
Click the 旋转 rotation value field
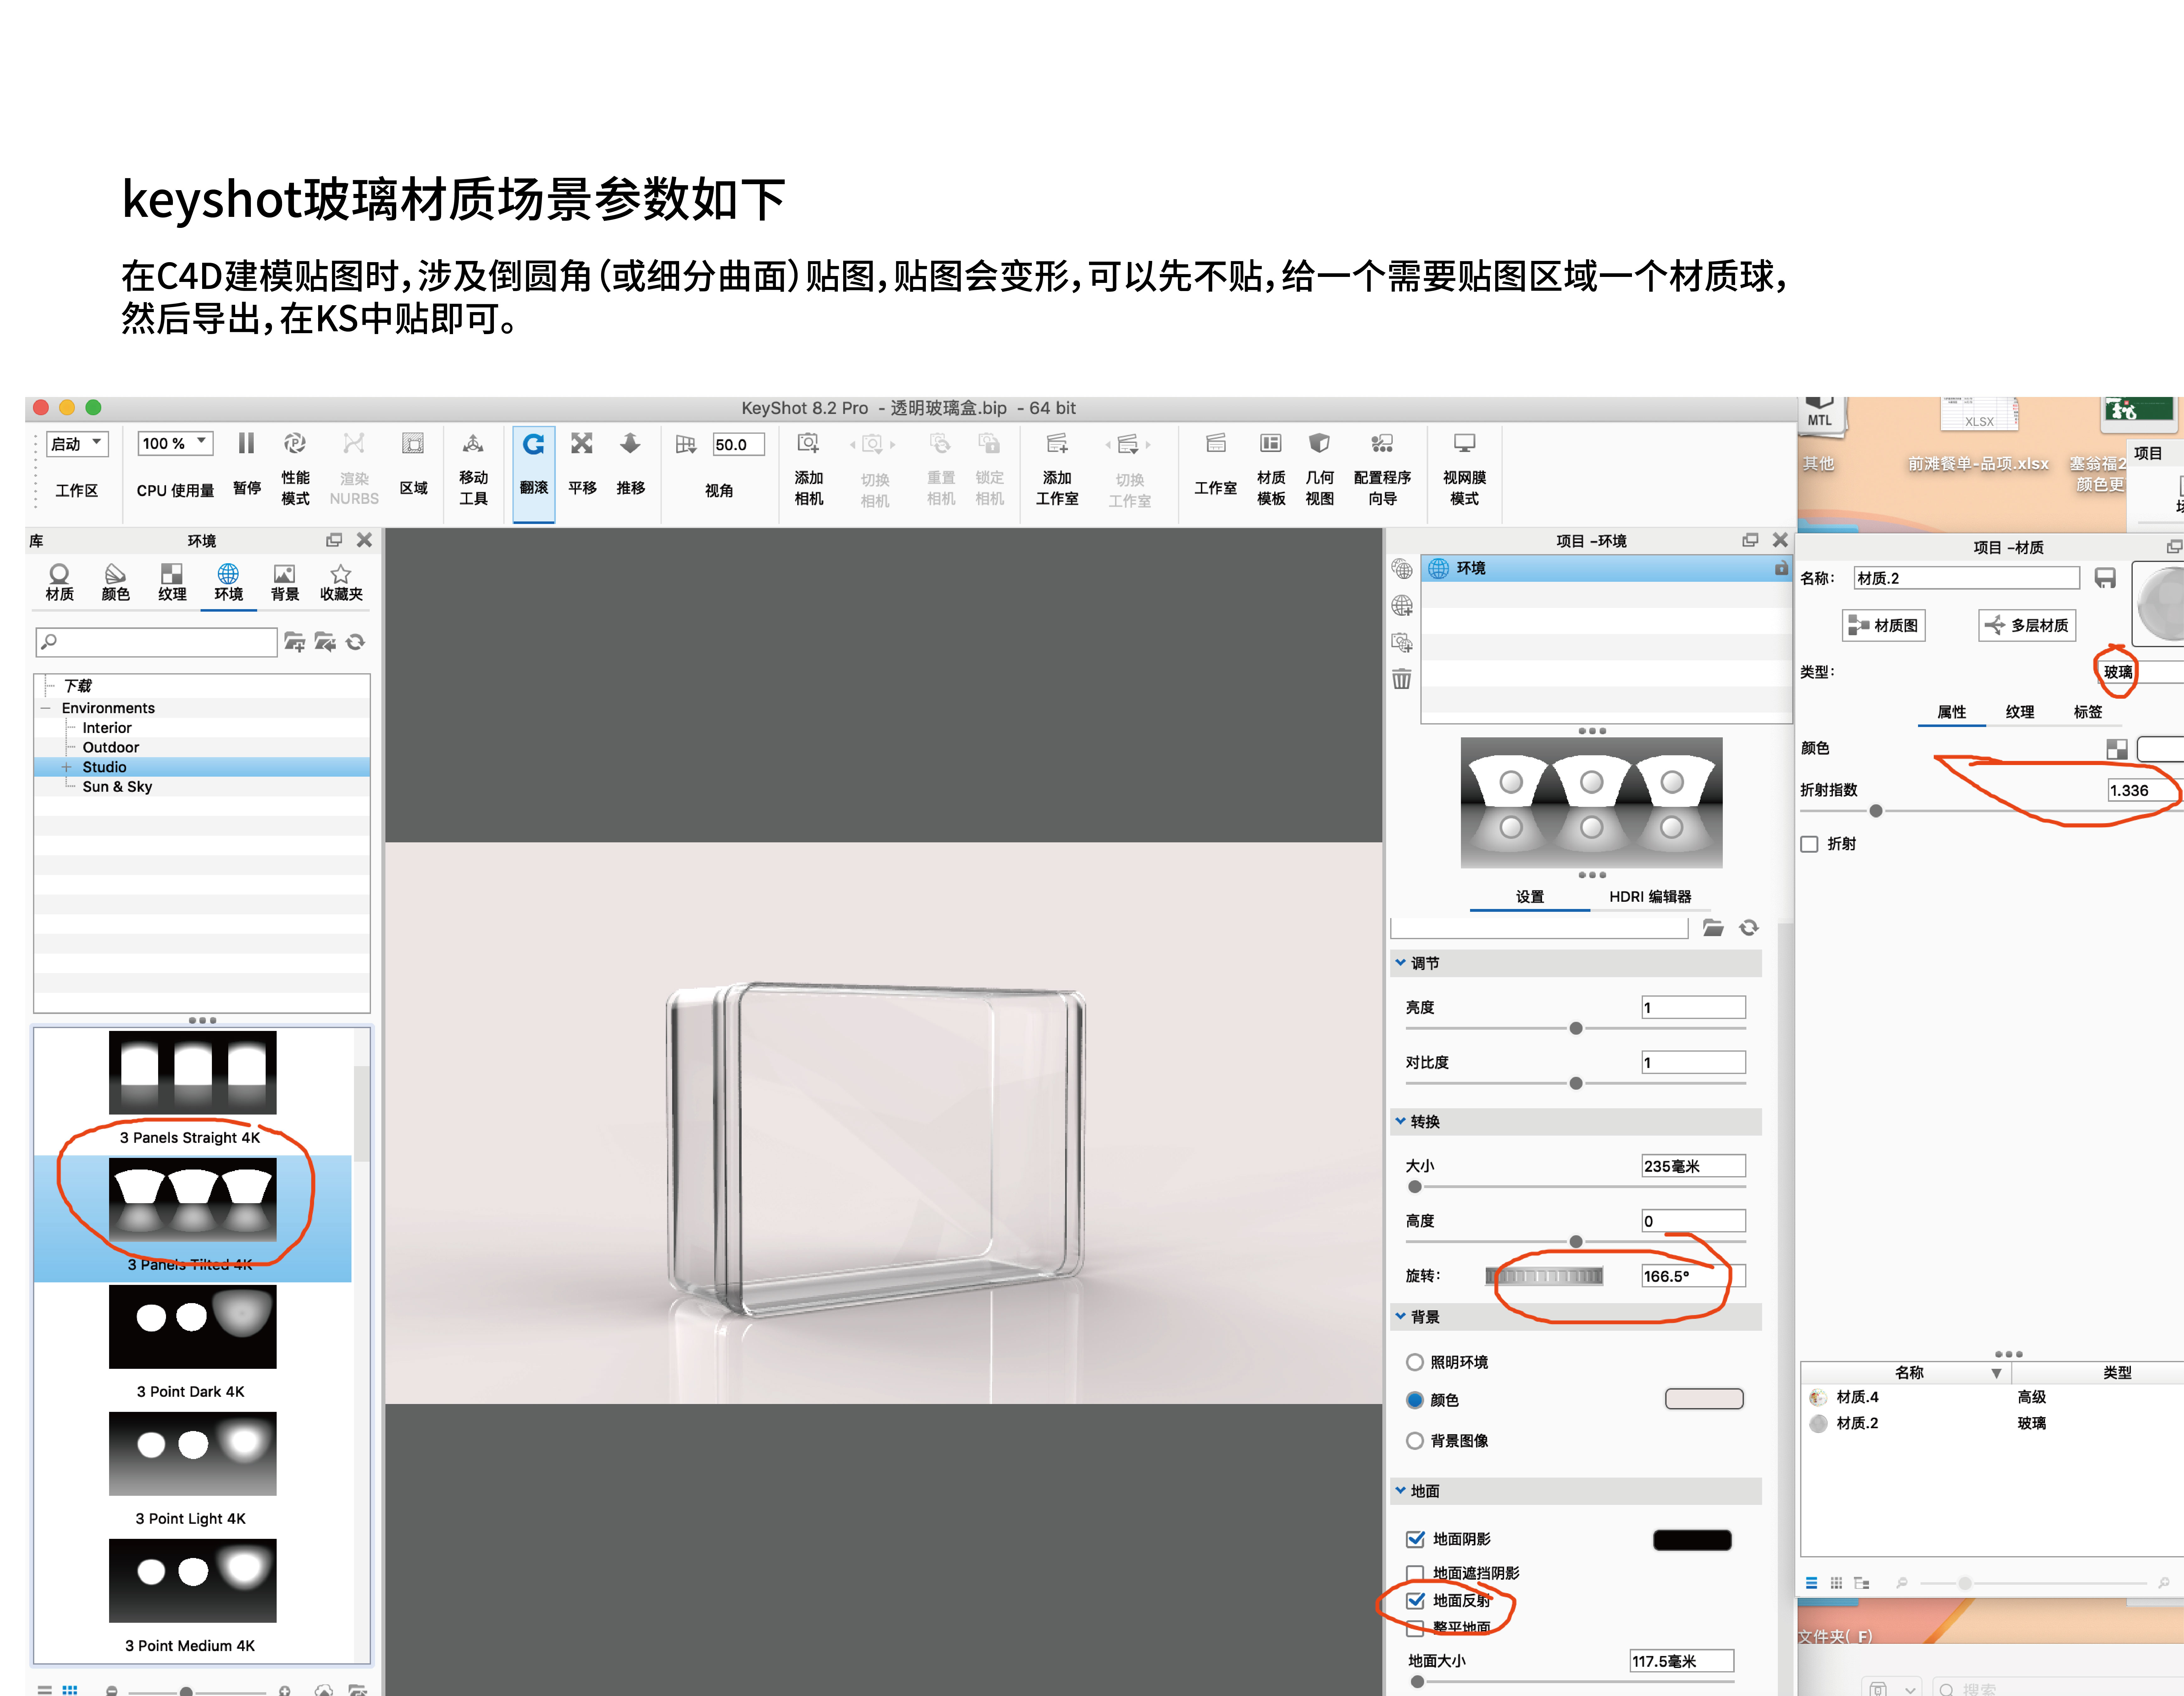point(1693,1276)
